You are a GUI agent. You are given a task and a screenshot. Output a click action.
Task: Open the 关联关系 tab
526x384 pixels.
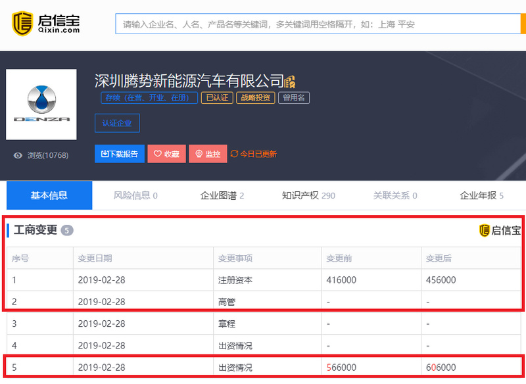(x=395, y=195)
